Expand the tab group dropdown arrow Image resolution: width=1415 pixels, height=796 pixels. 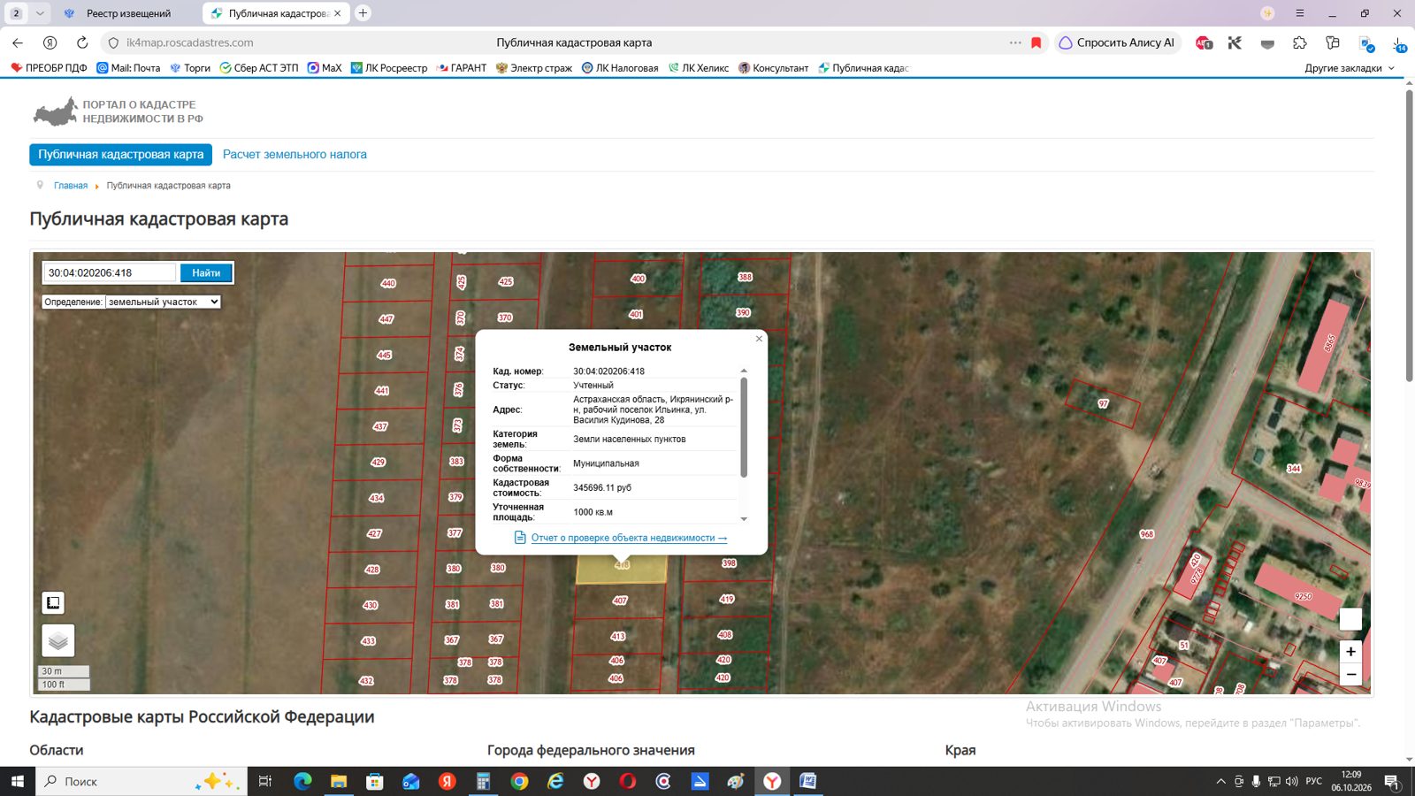tap(40, 13)
